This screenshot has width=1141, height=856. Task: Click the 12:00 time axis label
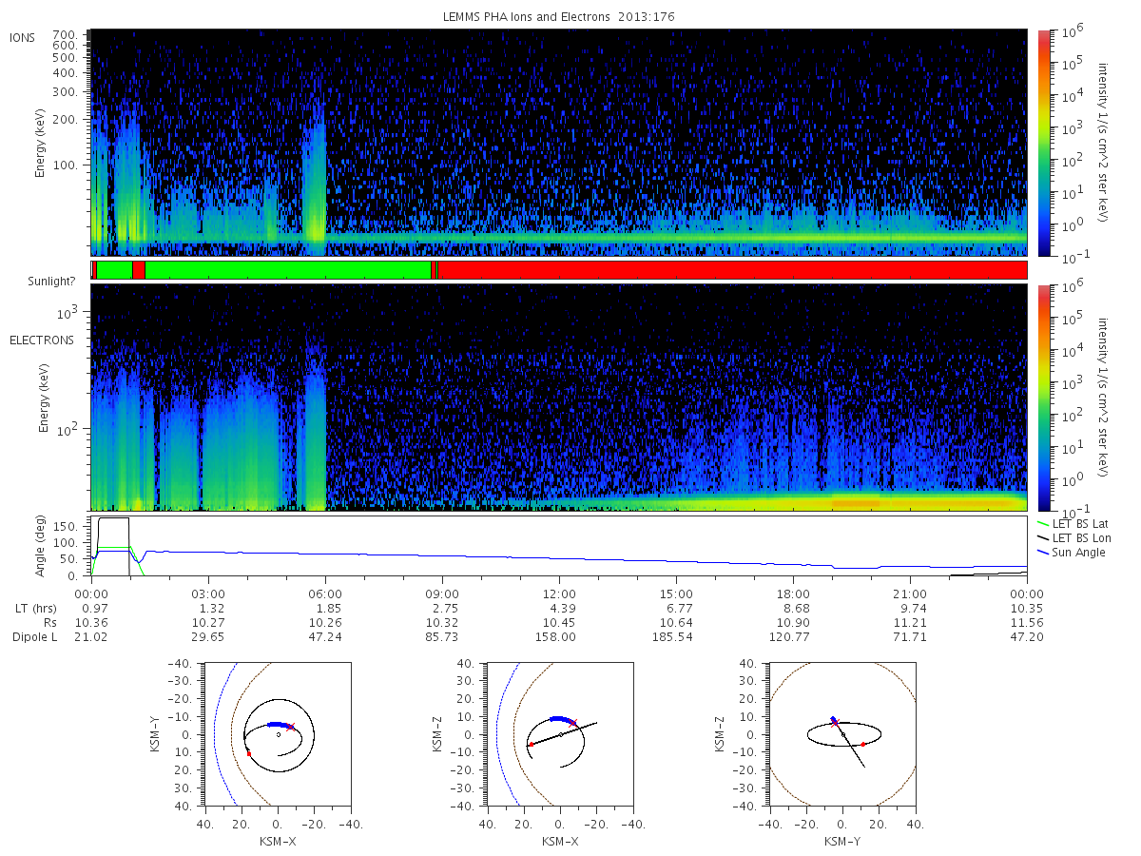[x=559, y=592]
